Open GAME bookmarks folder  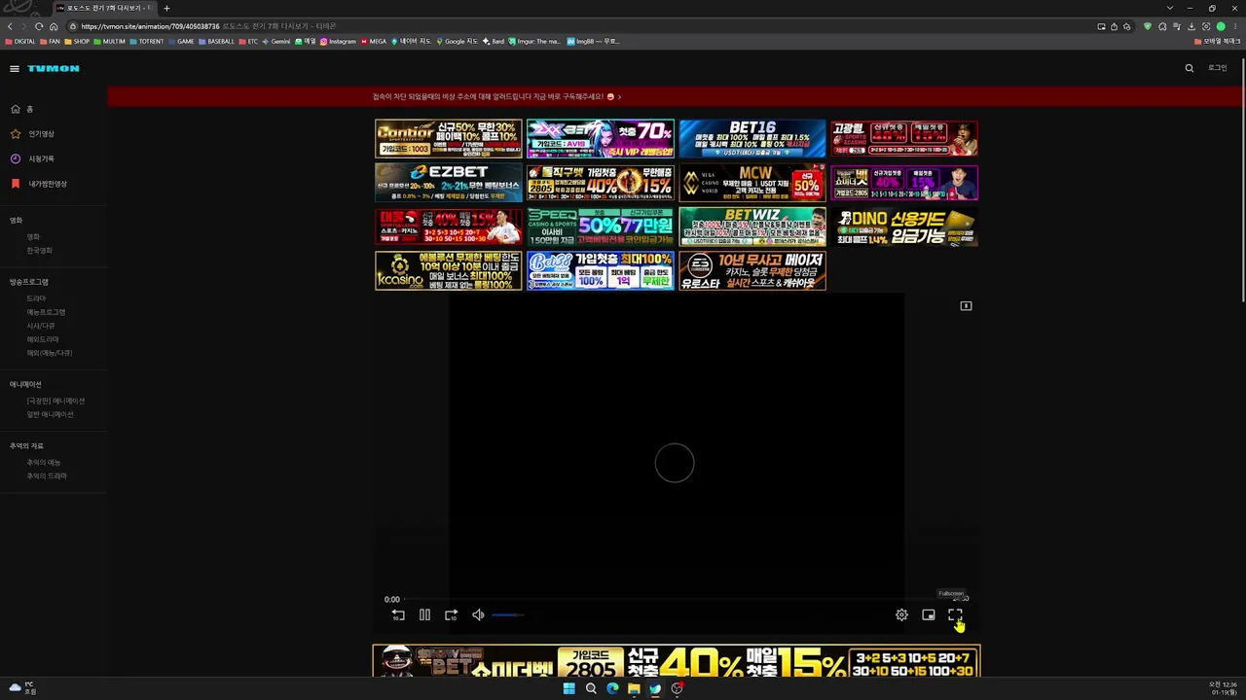181,42
